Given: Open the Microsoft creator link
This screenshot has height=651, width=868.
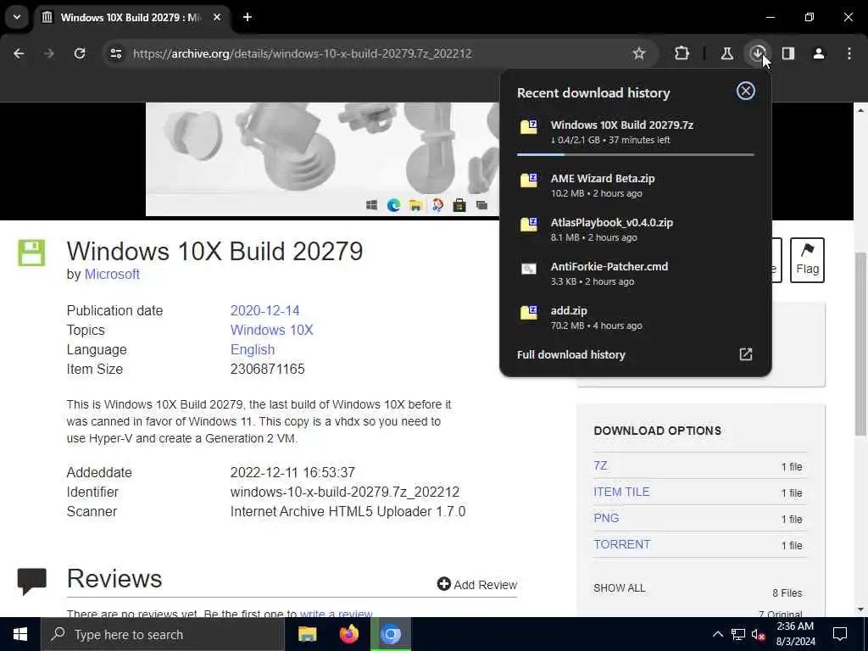Looking at the screenshot, I should (112, 274).
